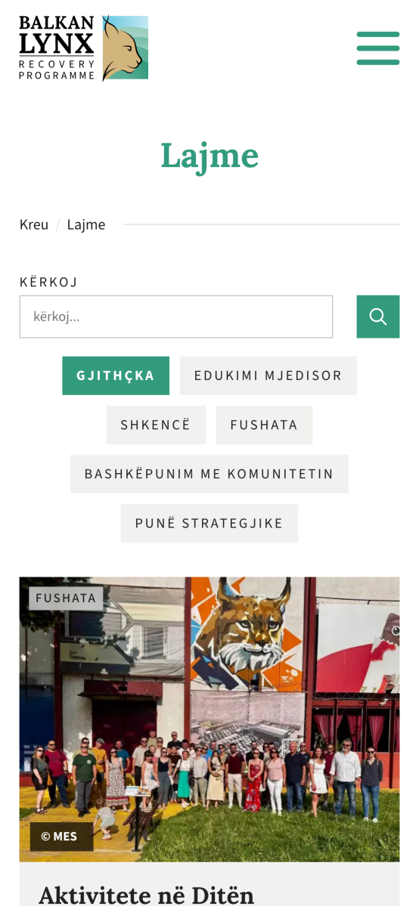
Task: Choose the FUSHATA category filter
Action: pos(264,425)
